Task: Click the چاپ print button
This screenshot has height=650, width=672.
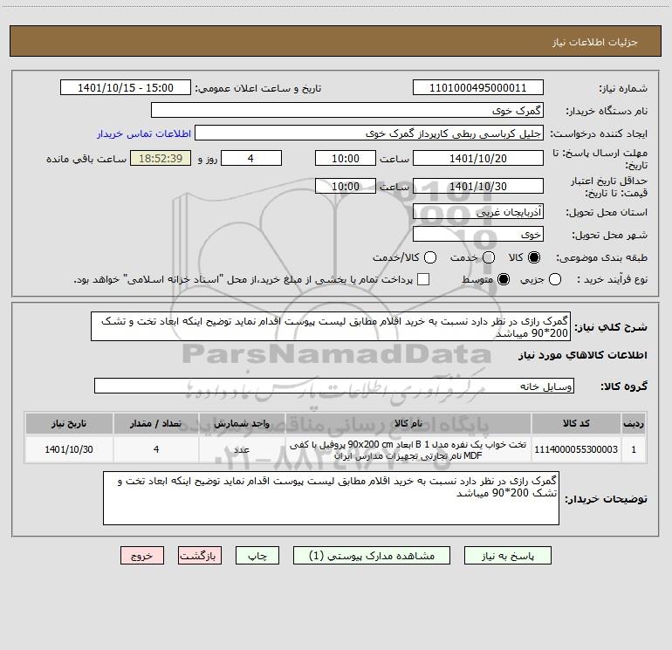Action: coord(257,555)
